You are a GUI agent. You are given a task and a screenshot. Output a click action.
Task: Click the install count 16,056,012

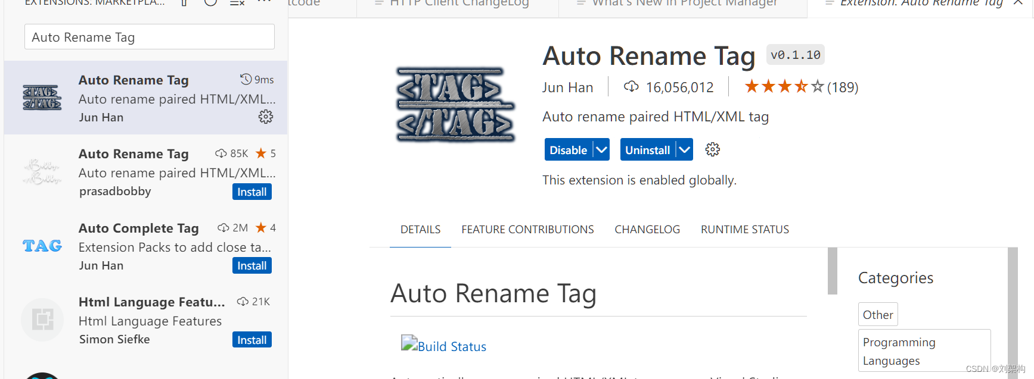[680, 87]
